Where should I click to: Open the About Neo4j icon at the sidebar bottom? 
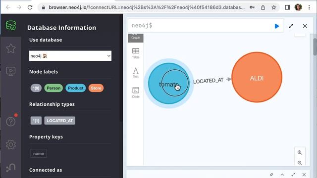(x=11, y=168)
